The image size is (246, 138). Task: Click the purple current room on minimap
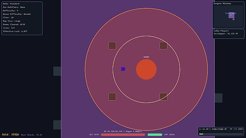coord(231,15)
